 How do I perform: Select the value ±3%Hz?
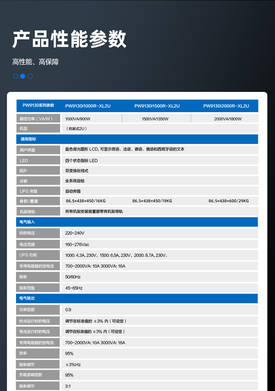pyautogui.click(x=73, y=365)
